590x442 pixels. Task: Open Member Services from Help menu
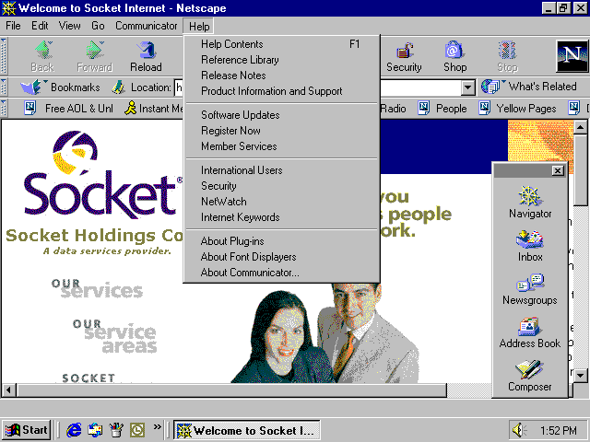click(x=281, y=146)
